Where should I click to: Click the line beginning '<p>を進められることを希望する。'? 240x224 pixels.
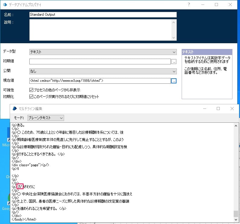coord(39,208)
